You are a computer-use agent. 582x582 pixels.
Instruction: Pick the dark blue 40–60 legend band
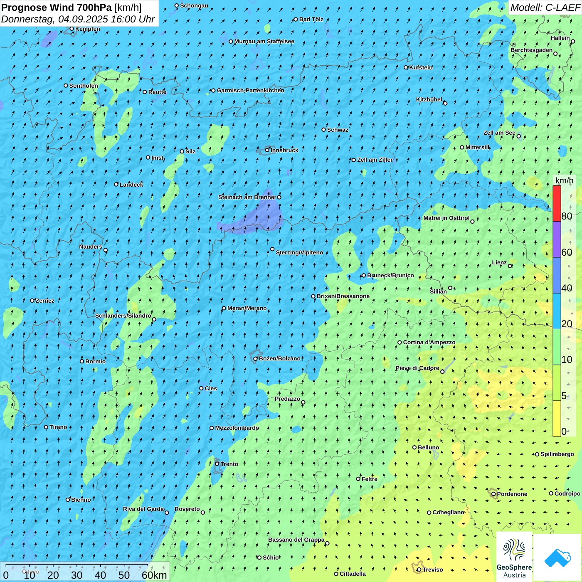(x=557, y=275)
